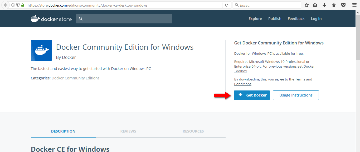
Task: Click the 'Docker CE for Windows' heading
Action: pos(70,149)
